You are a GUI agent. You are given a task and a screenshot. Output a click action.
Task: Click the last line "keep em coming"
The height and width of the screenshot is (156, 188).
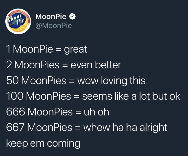tap(43, 143)
